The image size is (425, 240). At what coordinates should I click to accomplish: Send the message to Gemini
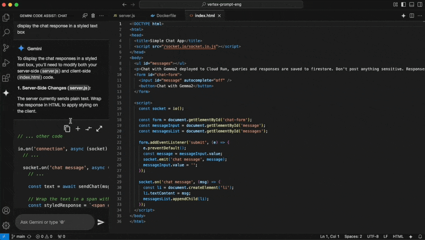click(x=101, y=223)
